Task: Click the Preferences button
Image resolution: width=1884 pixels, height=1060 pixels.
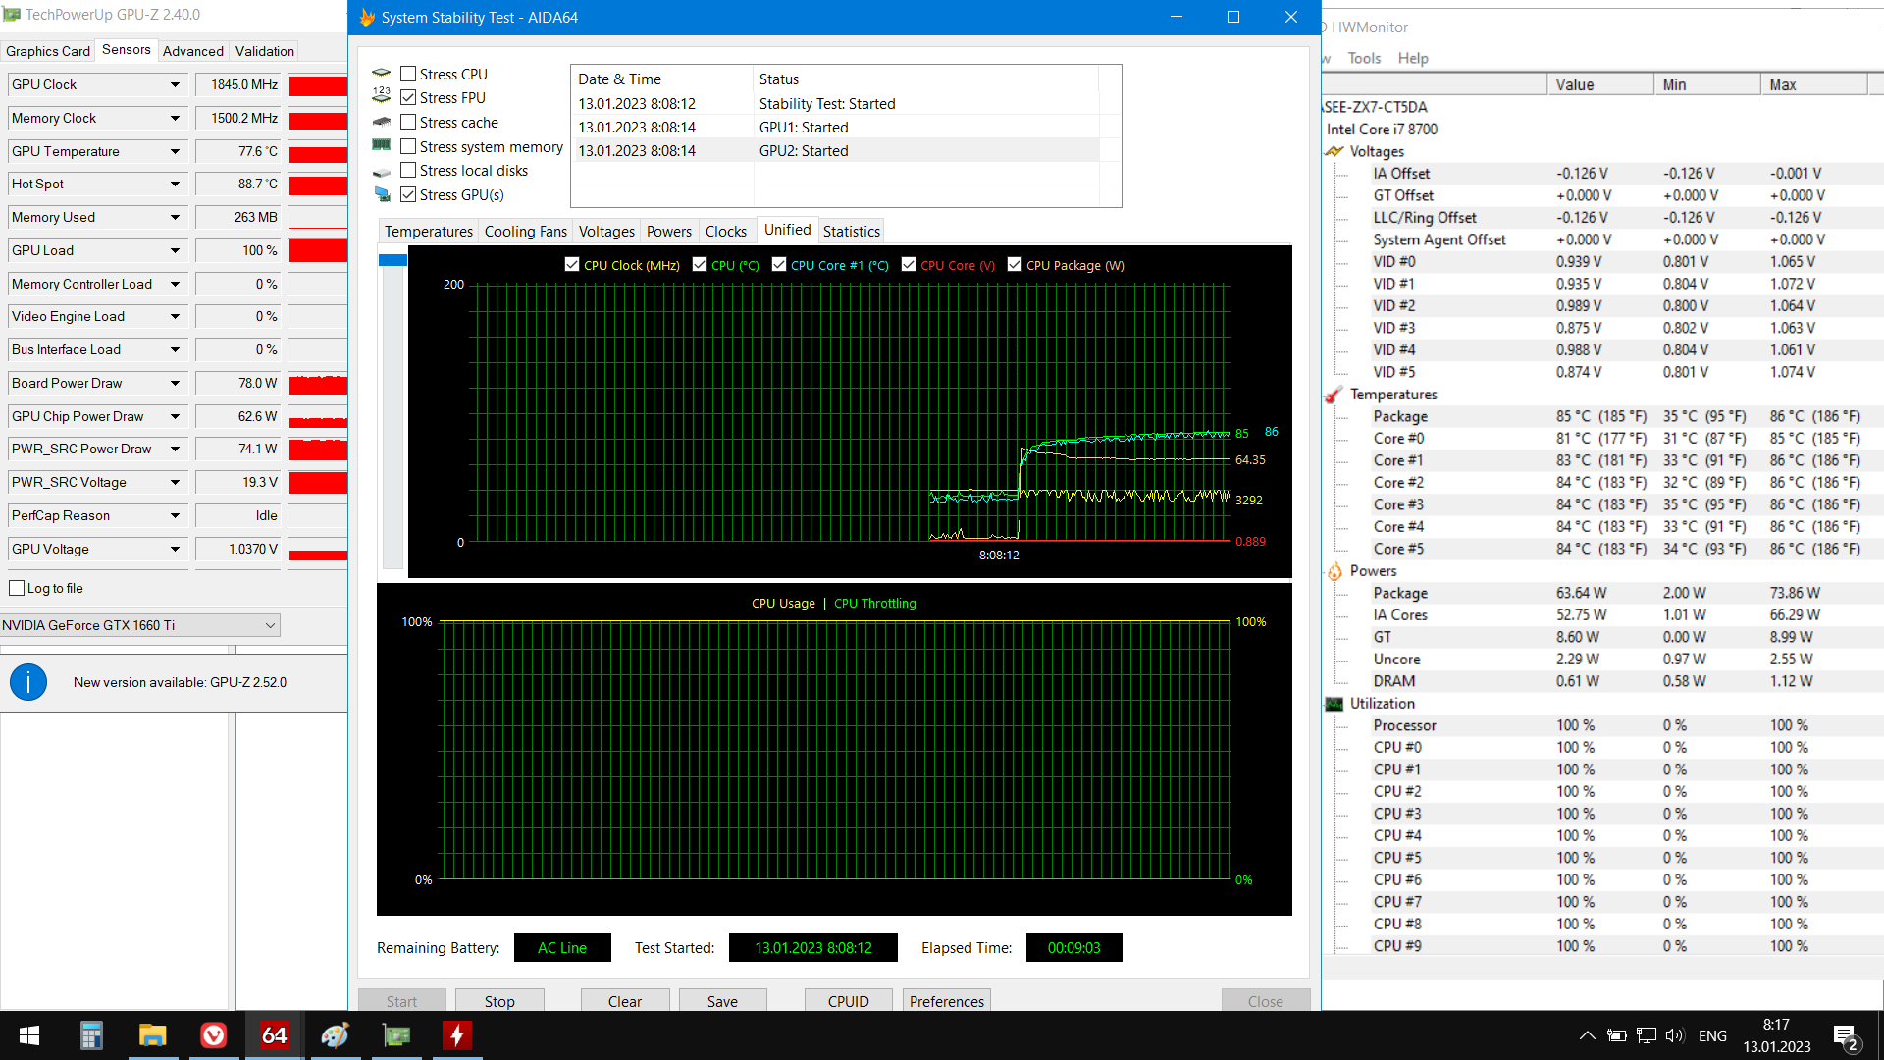Action: tap(946, 1001)
